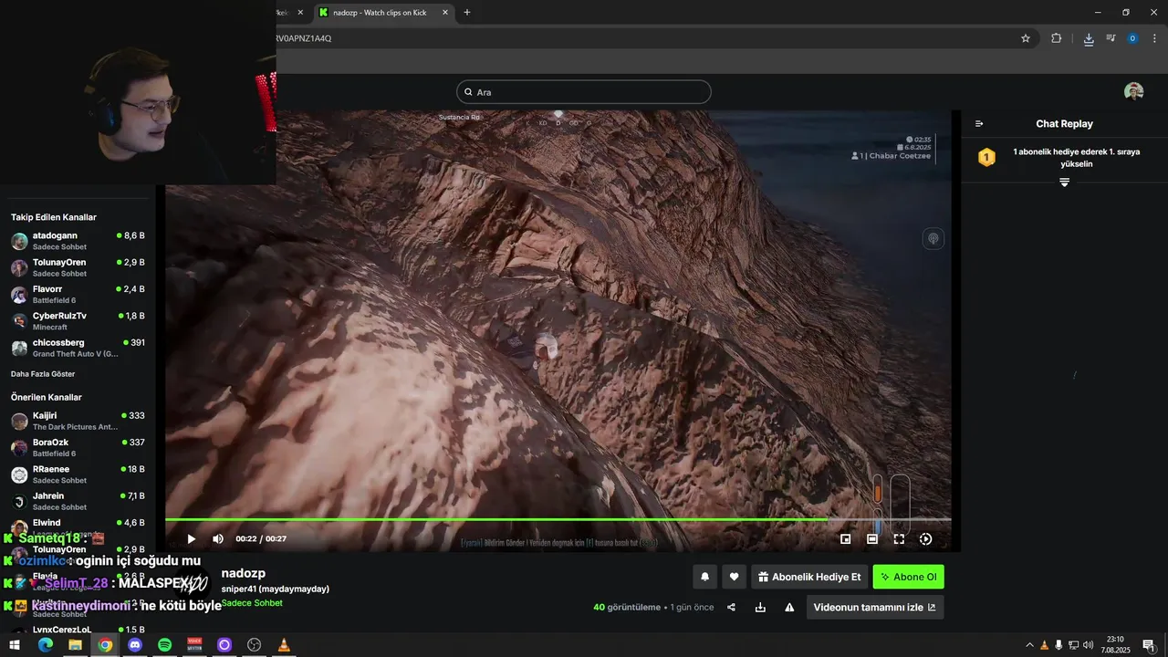The width and height of the screenshot is (1168, 657).
Task: Expand Daha Fazla Göster in sidebar
Action: click(x=43, y=374)
